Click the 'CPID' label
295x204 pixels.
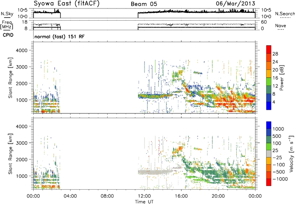8,35
